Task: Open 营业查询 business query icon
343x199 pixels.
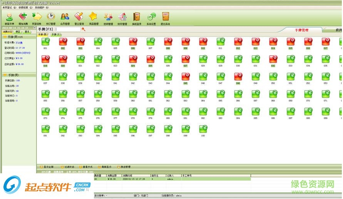Action: pyautogui.click(x=79, y=18)
